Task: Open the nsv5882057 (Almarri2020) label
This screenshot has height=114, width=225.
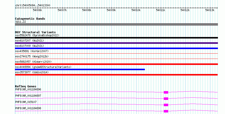Action: click(33, 62)
